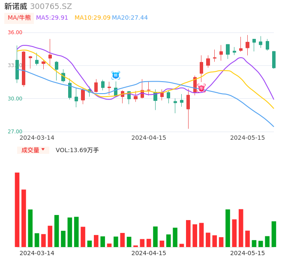Screen dimensions: 294x259
Task: Toggle the MA10:29.09 legend line
Action: point(93,18)
